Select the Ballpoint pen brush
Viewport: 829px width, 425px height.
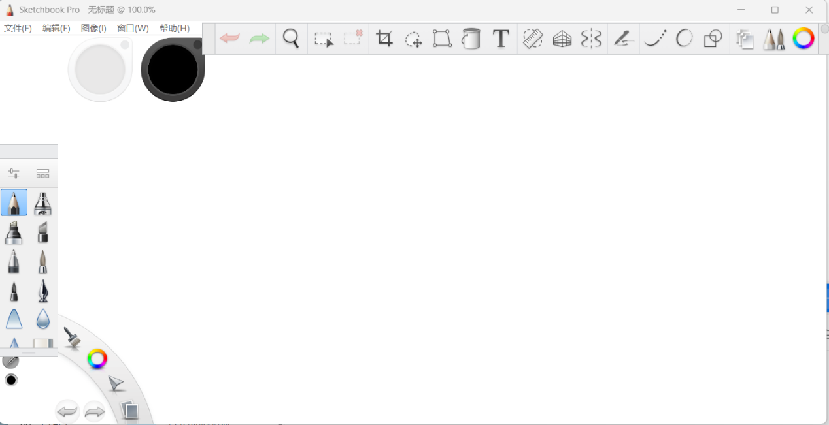click(x=14, y=261)
